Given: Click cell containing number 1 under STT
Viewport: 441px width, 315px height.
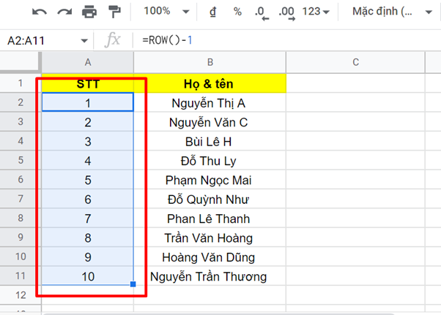Looking at the screenshot, I should [x=88, y=102].
